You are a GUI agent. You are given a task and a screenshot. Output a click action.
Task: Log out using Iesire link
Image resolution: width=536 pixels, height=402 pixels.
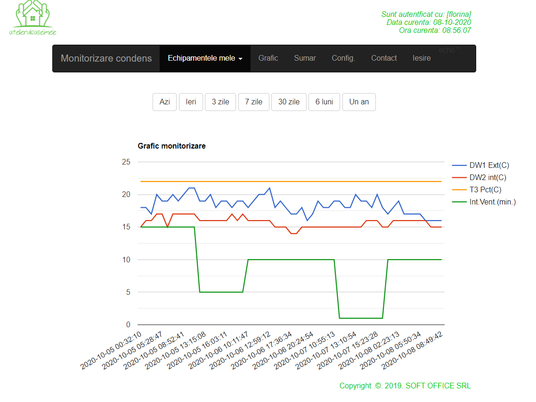coord(422,58)
